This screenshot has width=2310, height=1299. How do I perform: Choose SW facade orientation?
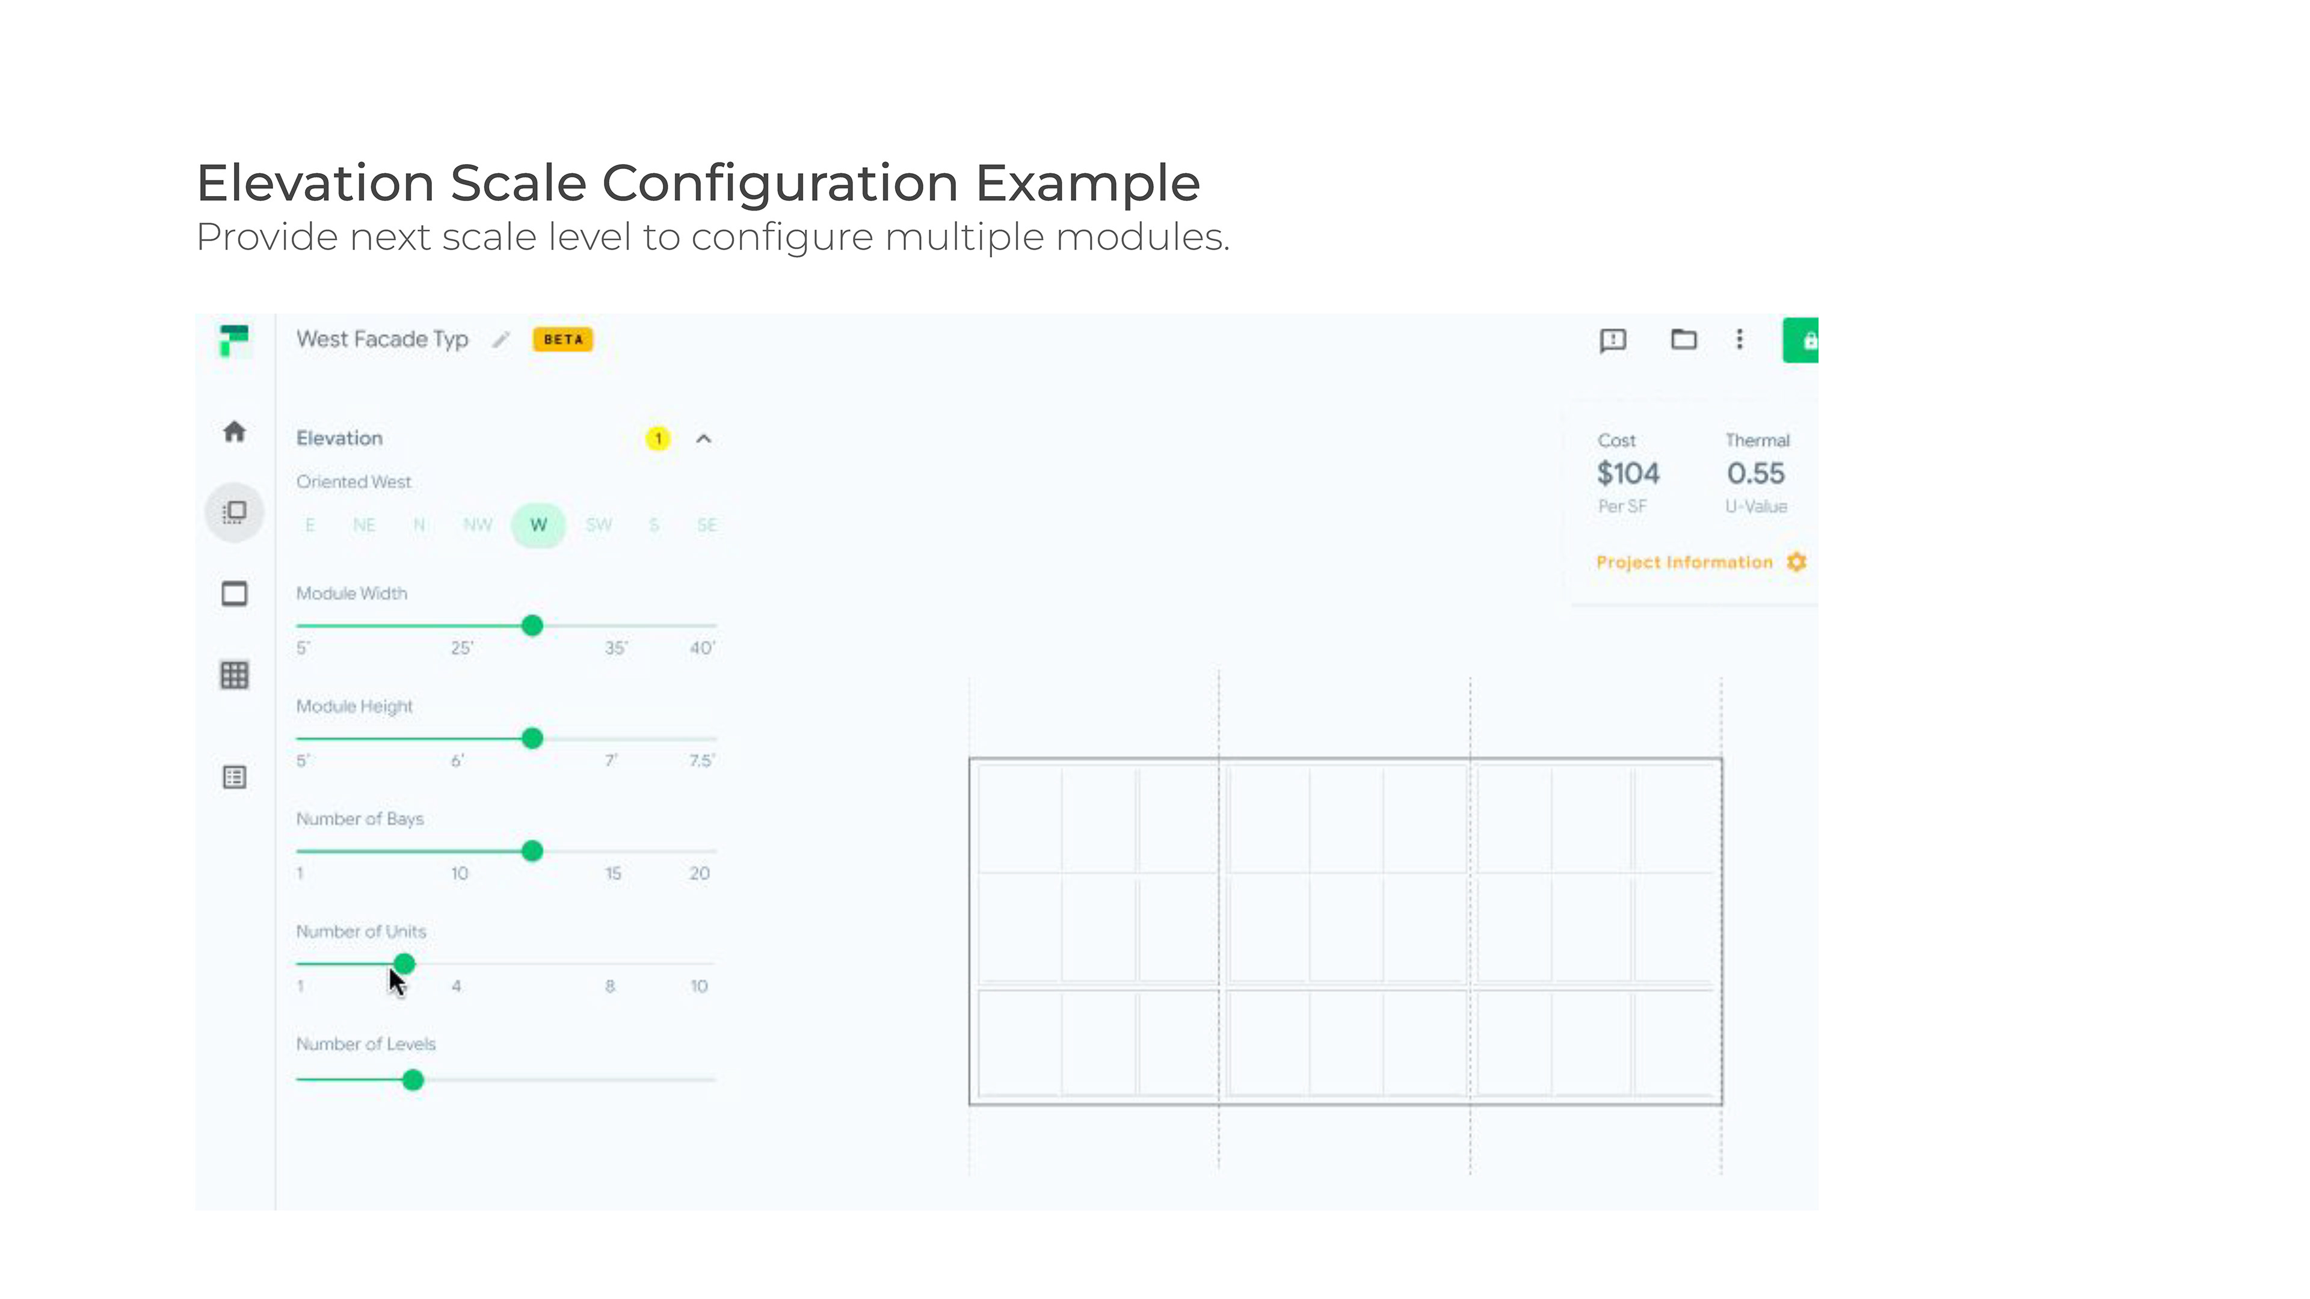[x=598, y=526]
